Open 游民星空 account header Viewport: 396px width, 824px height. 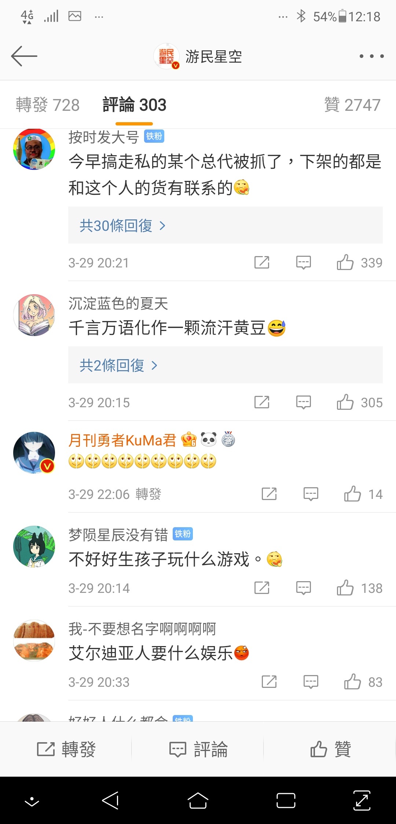tap(198, 56)
